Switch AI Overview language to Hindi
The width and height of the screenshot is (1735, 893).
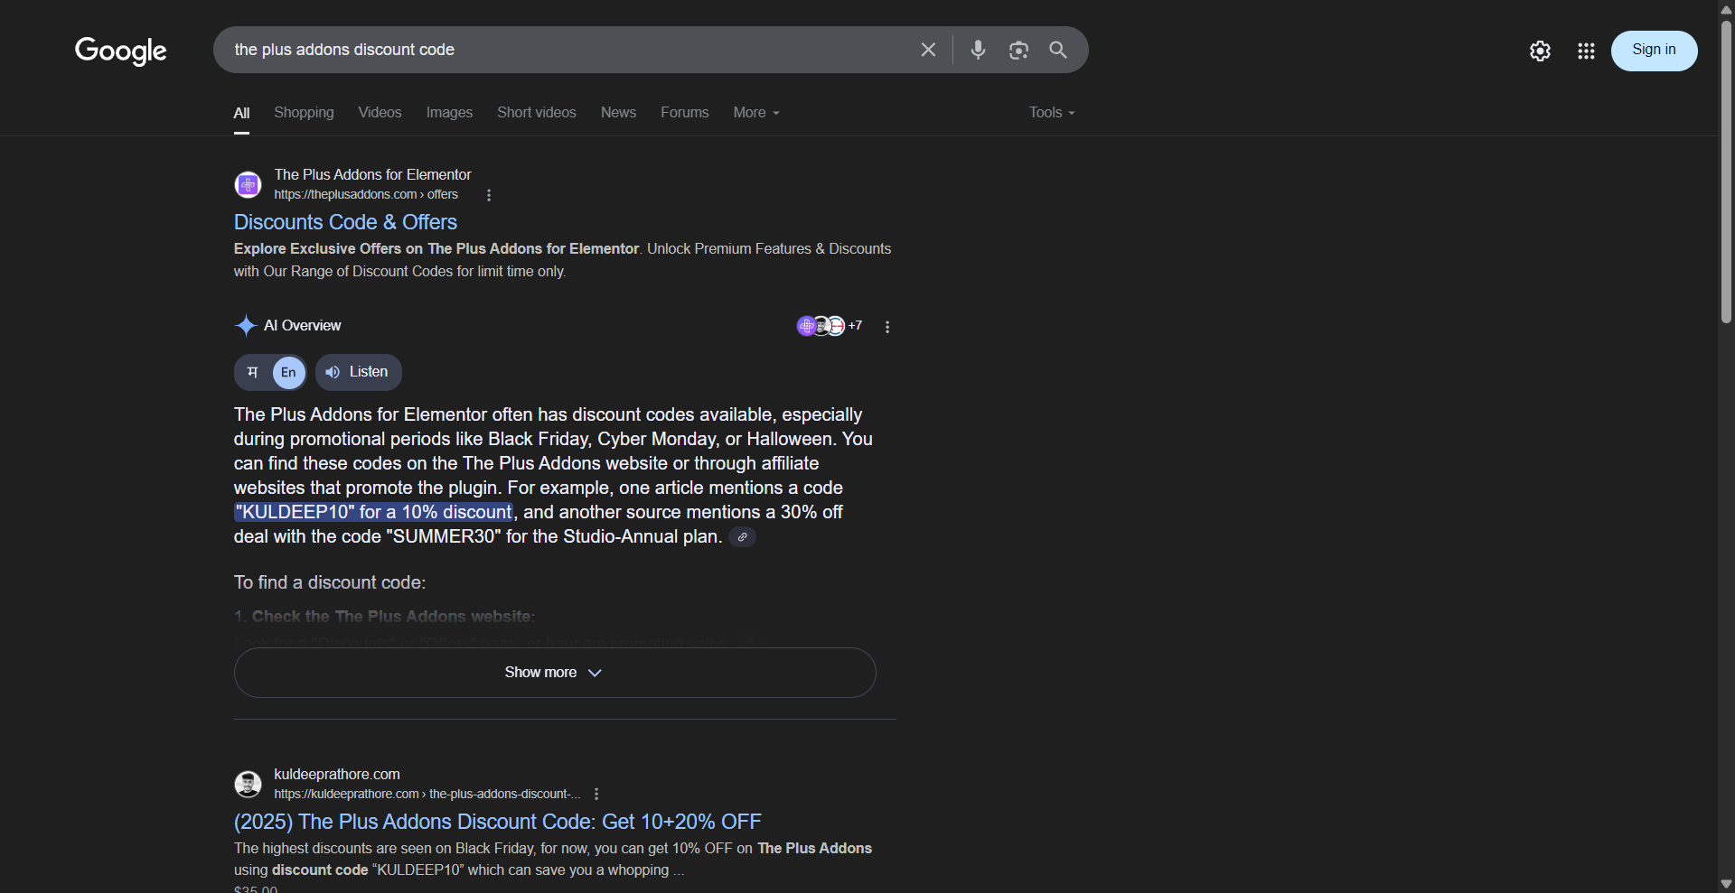tap(253, 372)
